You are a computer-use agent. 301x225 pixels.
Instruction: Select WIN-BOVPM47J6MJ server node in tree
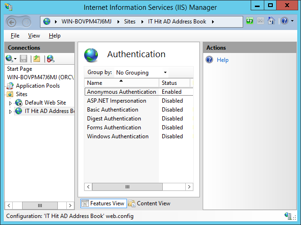[40, 77]
